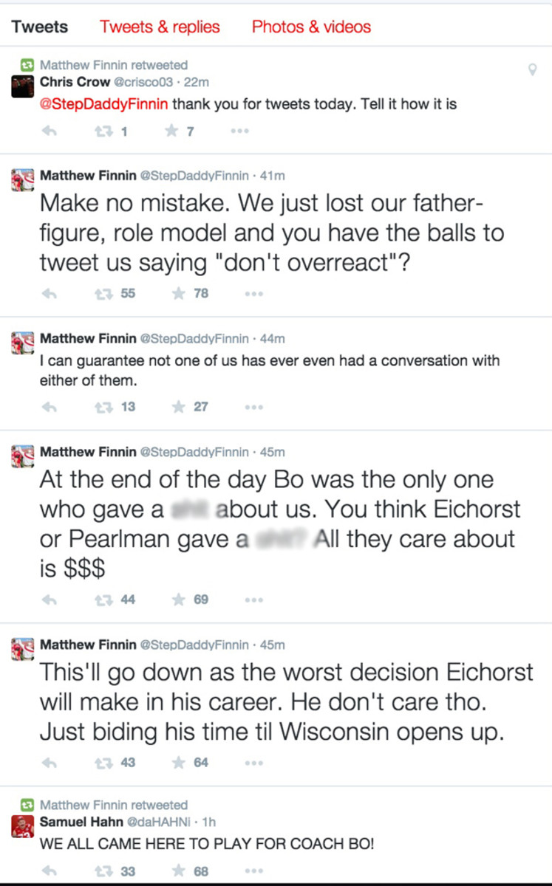
Task: Reply to the "don't overreact" tweet
Action: pyautogui.click(x=49, y=292)
